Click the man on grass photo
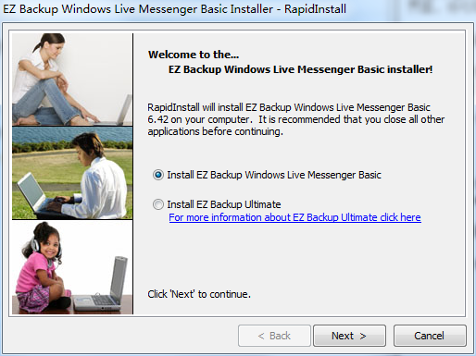 click(72, 173)
